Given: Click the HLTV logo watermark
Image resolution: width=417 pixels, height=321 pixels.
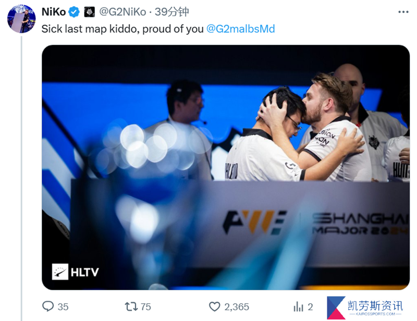Looking at the screenshot, I should [75, 272].
